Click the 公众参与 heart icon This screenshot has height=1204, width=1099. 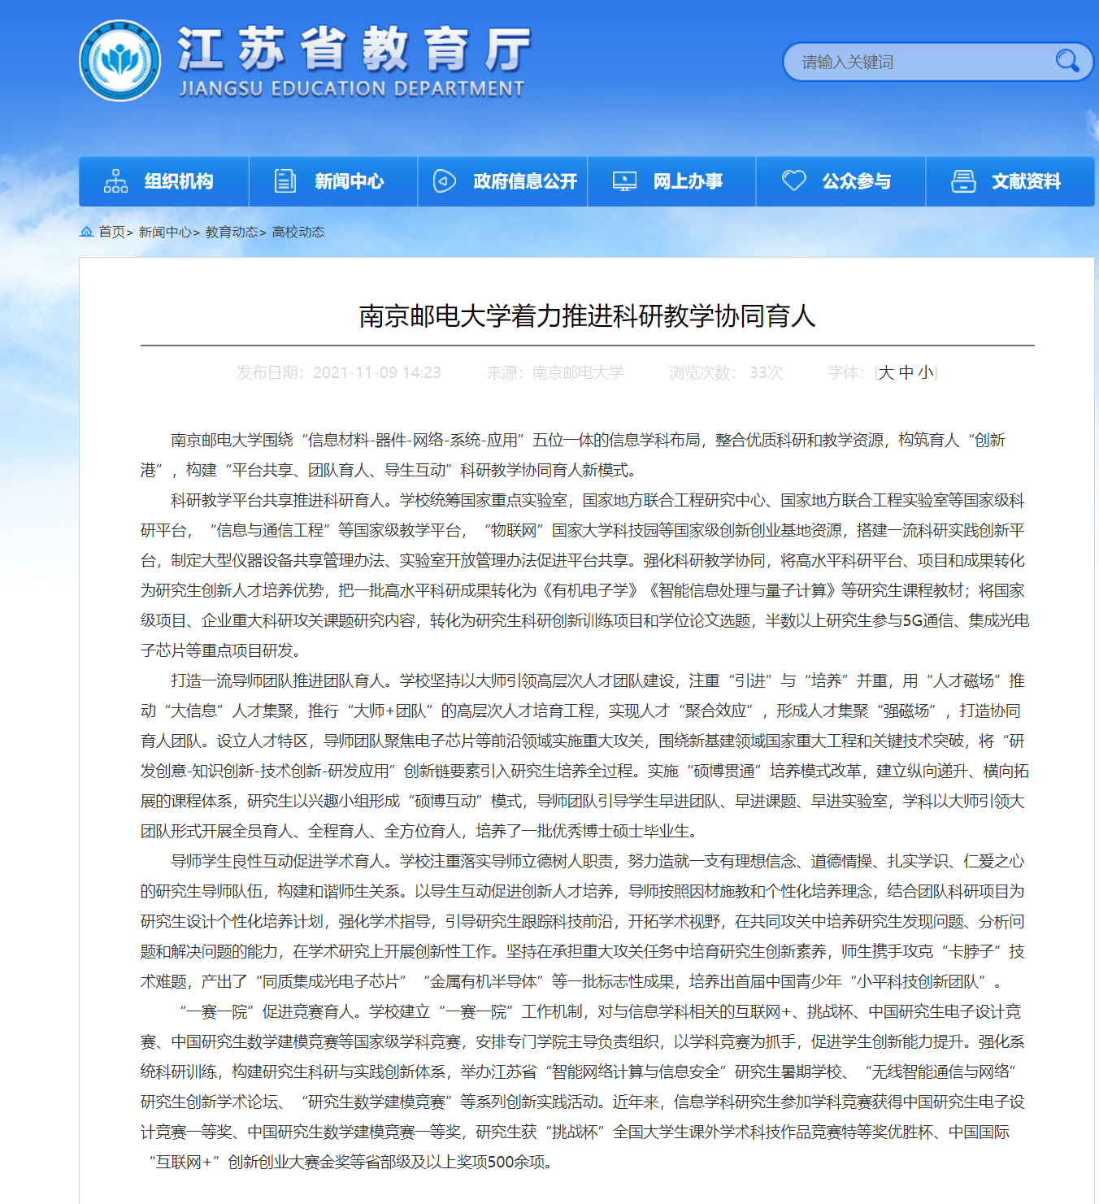point(793,180)
